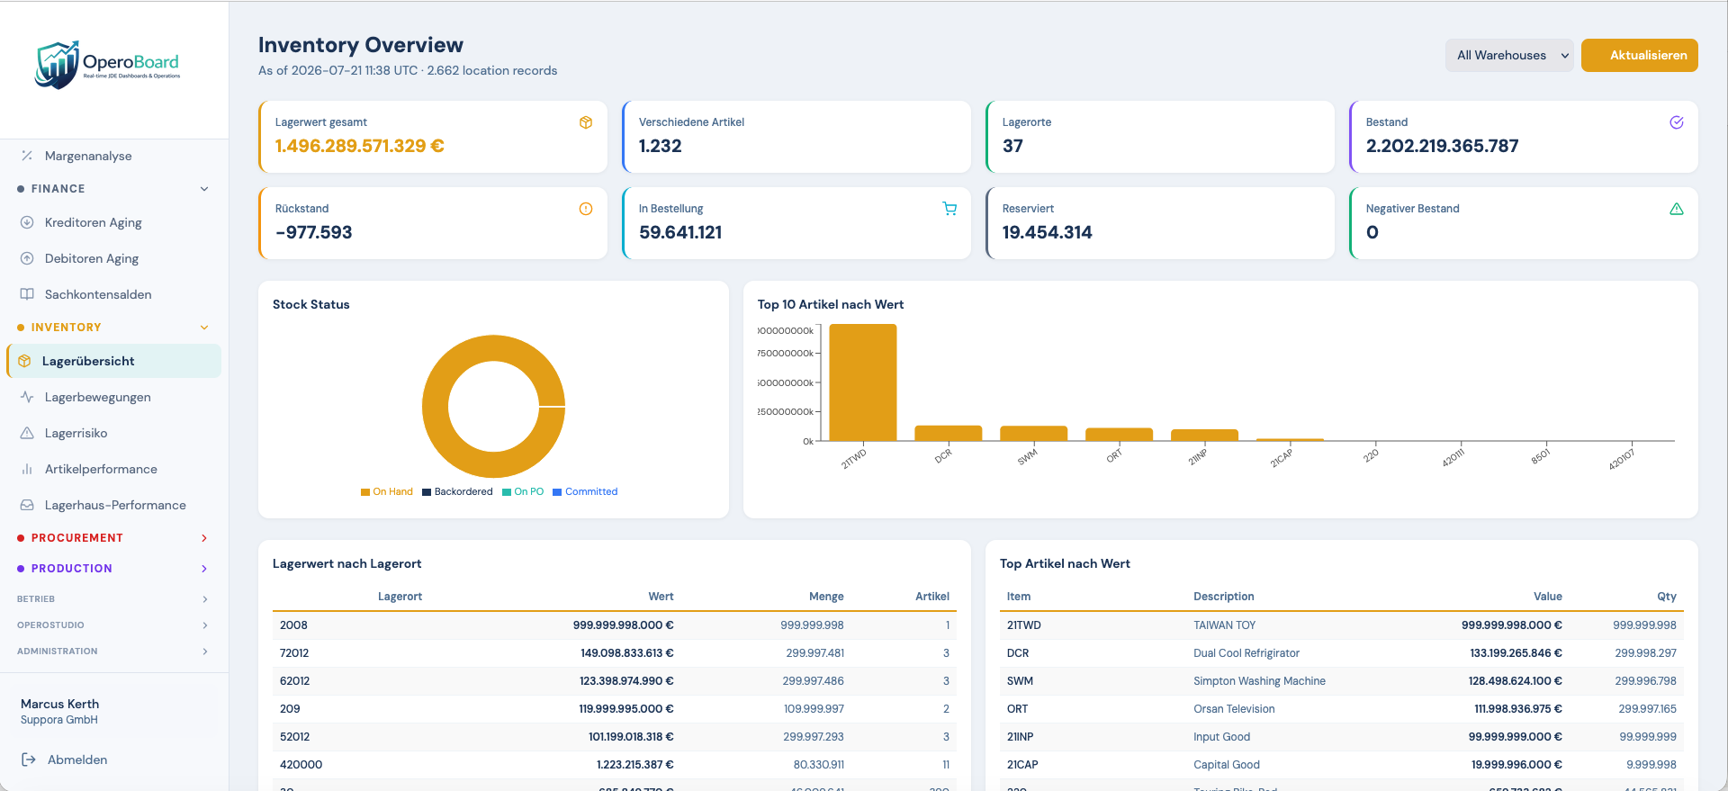1728x791 pixels.
Task: Click the Sachkontensalden book icon
Action: click(27, 294)
